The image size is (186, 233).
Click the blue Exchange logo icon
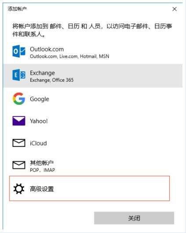click(x=19, y=75)
